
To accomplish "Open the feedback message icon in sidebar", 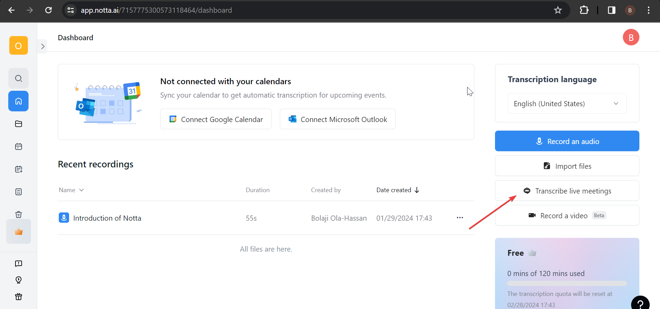I will pos(19,264).
